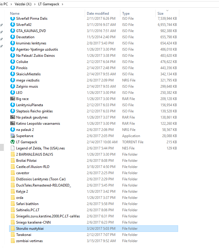Screen dimensions: 219x248
Task: Sort files by Name column header
Action: (15, 14)
